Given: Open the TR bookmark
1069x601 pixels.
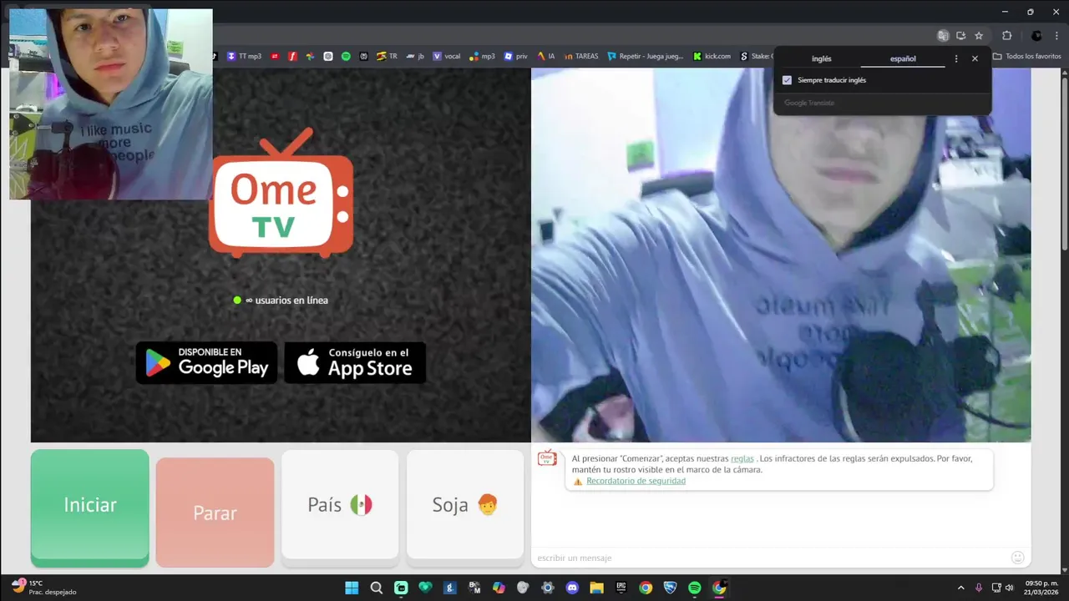Looking at the screenshot, I should (x=387, y=57).
